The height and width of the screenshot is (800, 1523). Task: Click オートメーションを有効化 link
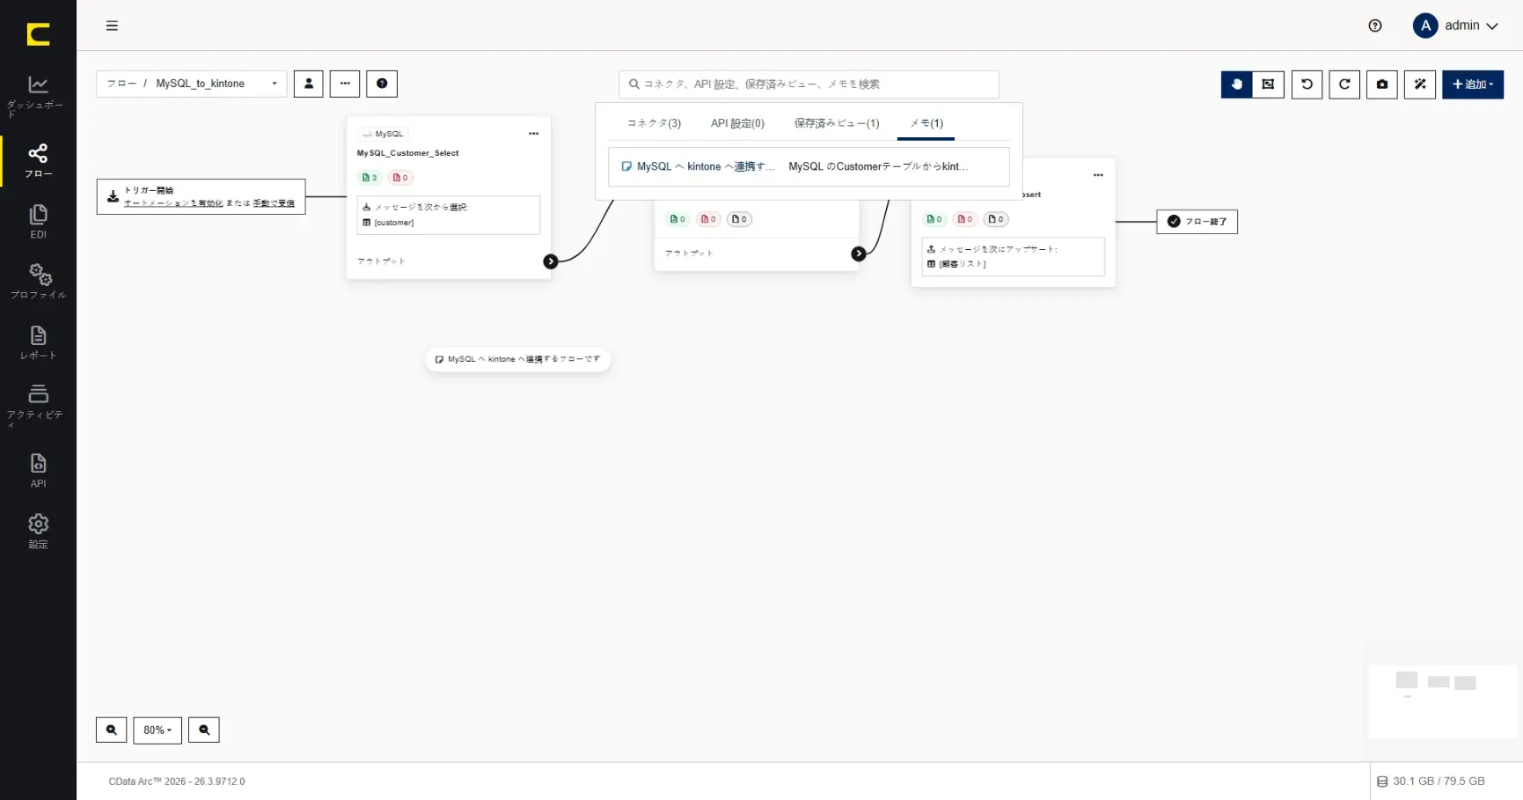pyautogui.click(x=173, y=203)
